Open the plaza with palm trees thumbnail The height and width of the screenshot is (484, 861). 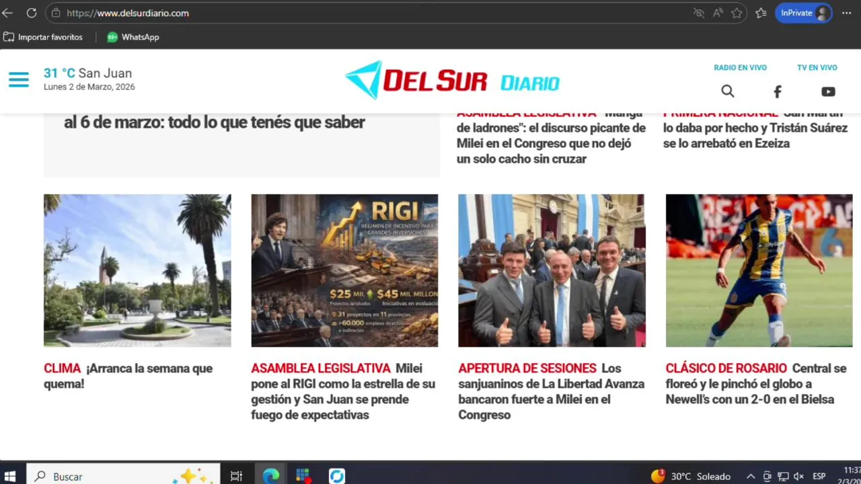[137, 270]
